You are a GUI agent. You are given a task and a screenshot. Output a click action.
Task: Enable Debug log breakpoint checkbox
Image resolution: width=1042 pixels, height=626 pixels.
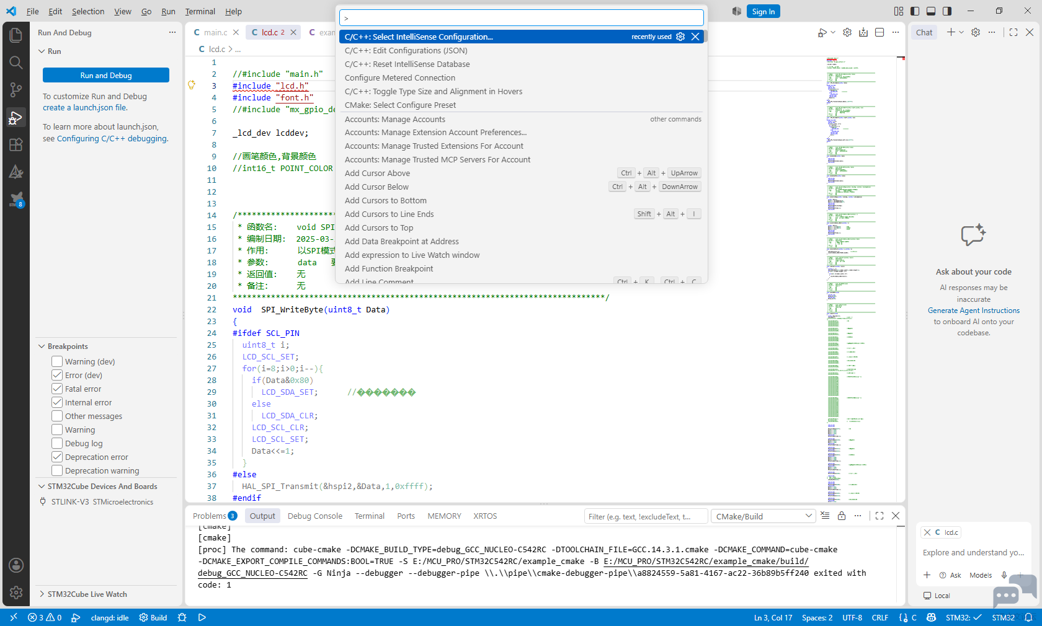click(x=57, y=443)
